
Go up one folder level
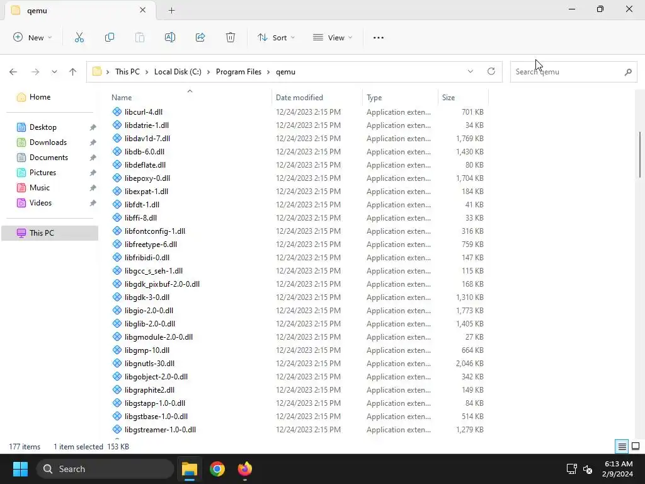point(73,72)
